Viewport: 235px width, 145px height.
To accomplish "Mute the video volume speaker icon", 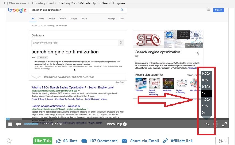I will 18,124.
